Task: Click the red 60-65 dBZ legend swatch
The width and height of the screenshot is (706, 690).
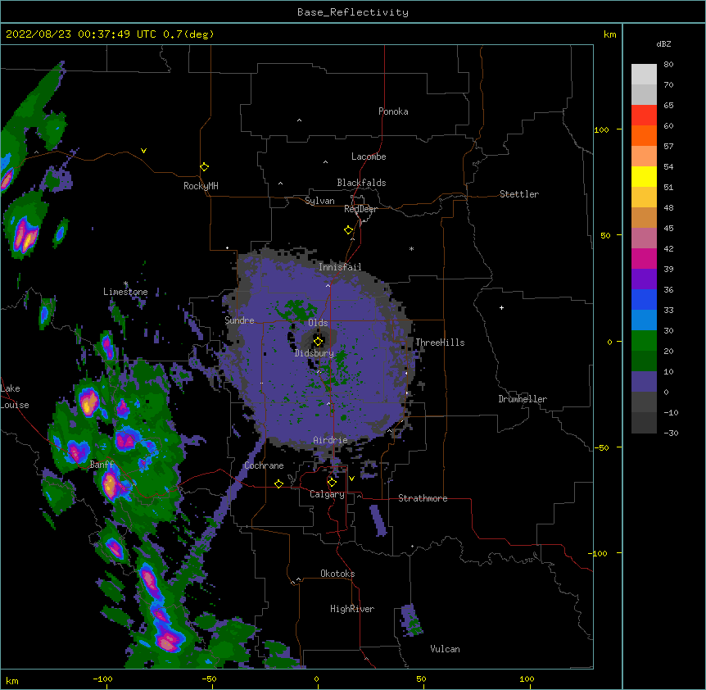Action: [644, 116]
